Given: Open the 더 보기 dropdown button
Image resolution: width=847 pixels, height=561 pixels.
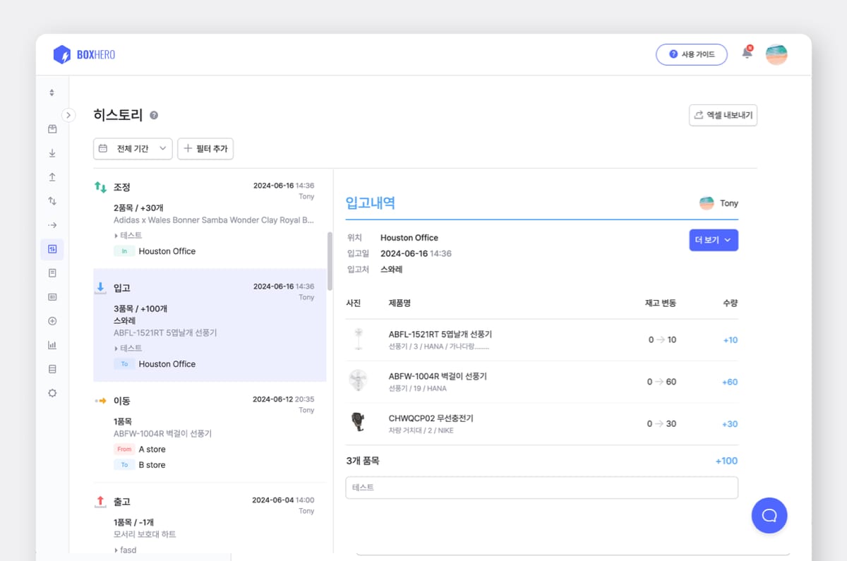Looking at the screenshot, I should [714, 240].
